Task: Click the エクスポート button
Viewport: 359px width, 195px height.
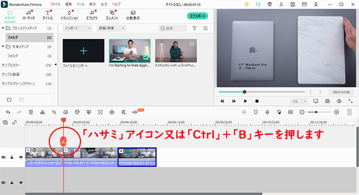Action: (197, 16)
